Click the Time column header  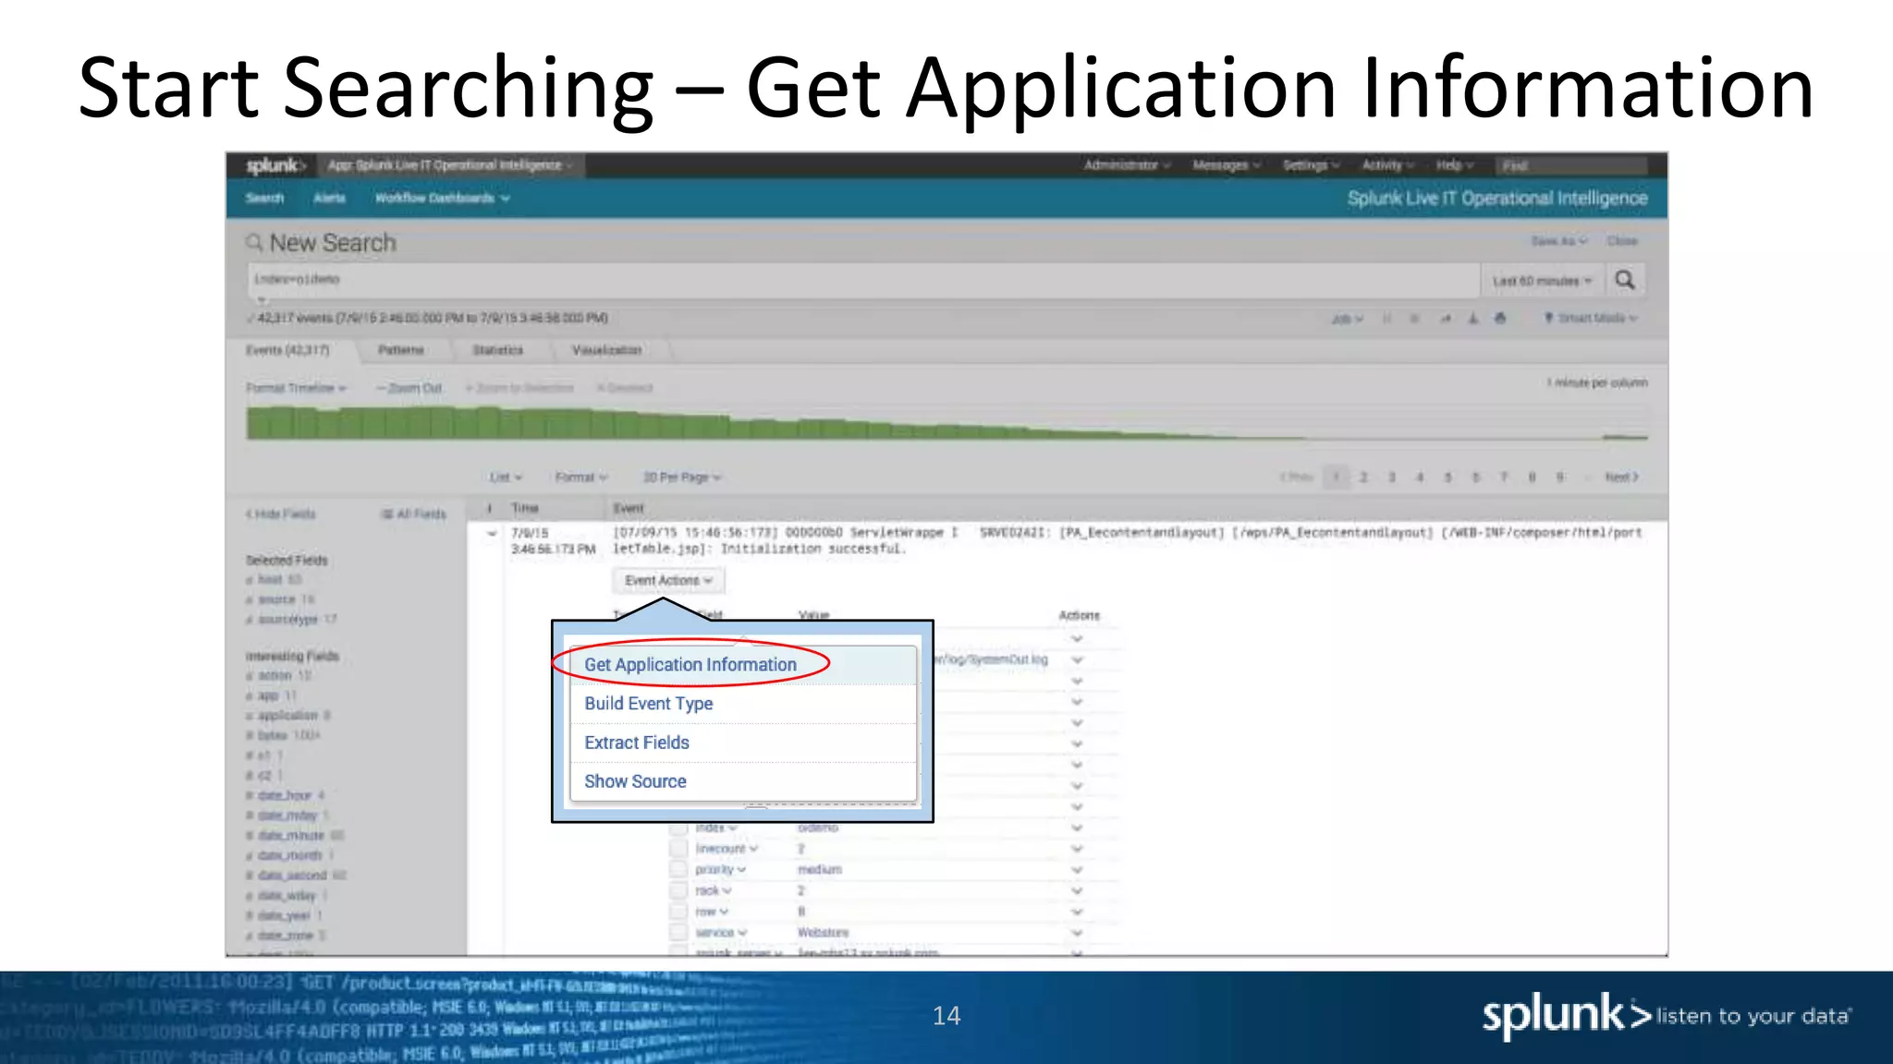525,508
